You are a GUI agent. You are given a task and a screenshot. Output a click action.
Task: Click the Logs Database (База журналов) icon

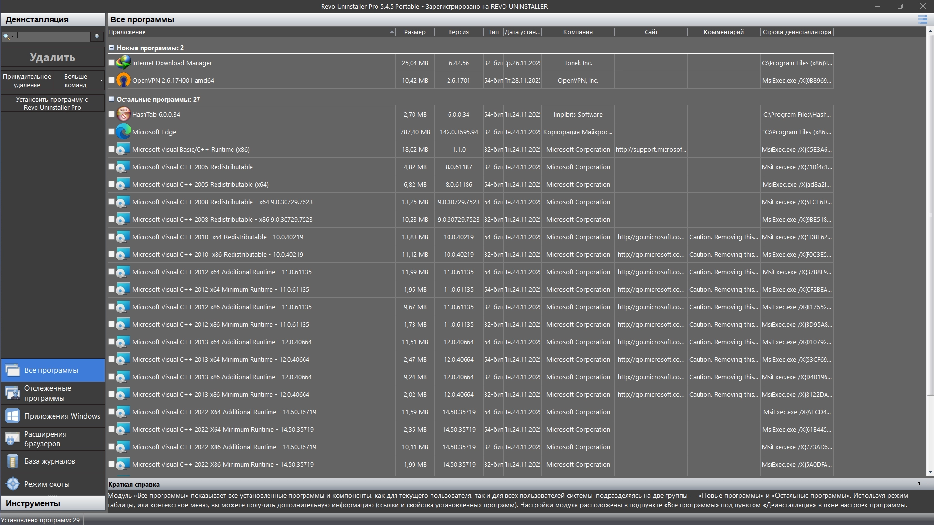(13, 461)
